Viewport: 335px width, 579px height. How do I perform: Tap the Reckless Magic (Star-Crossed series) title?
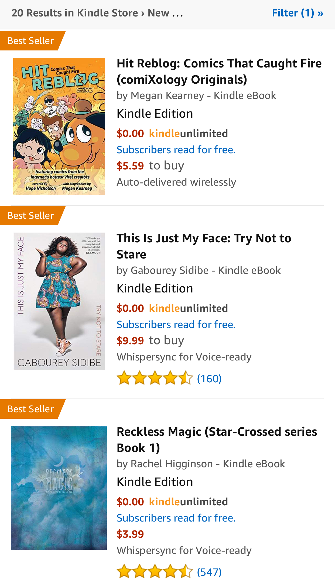coord(217,440)
